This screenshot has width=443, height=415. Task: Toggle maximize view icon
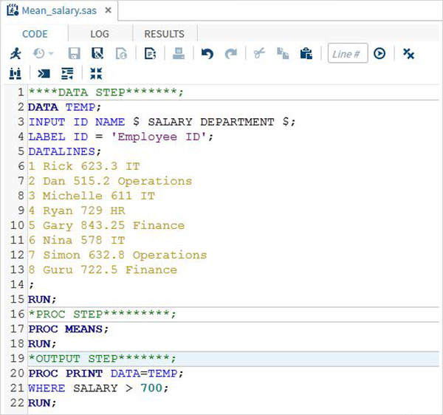click(96, 73)
